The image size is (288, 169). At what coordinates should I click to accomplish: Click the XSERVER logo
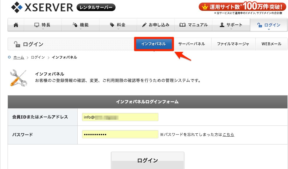[42, 7]
